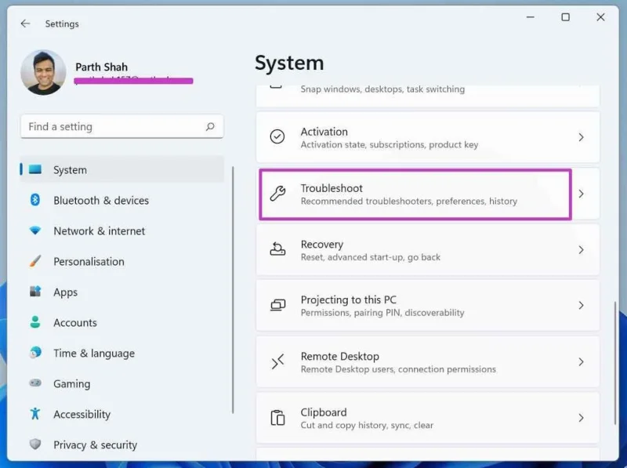The image size is (627, 468).
Task: Go back with the Settings back arrow
Action: pos(25,24)
